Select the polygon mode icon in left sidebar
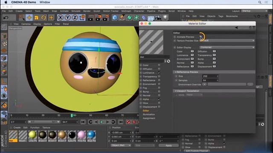This screenshot has width=273, height=153. pos(4,72)
